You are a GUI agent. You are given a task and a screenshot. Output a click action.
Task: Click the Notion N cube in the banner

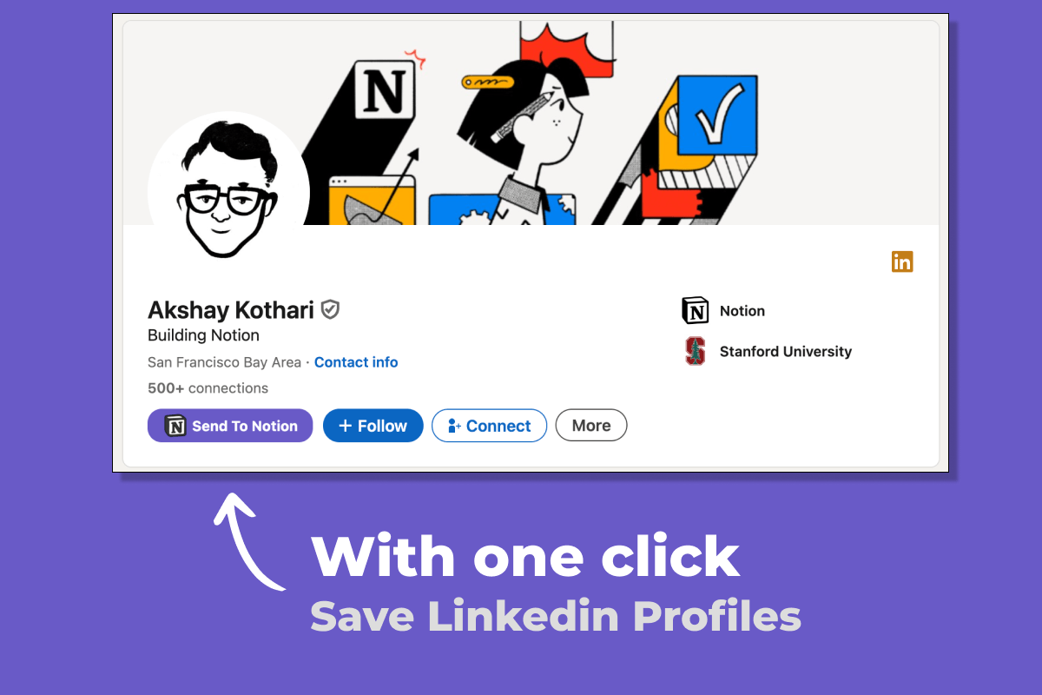point(384,89)
